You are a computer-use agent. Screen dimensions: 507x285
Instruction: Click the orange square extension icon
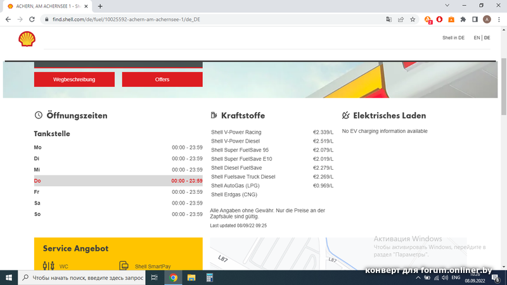pos(451,20)
